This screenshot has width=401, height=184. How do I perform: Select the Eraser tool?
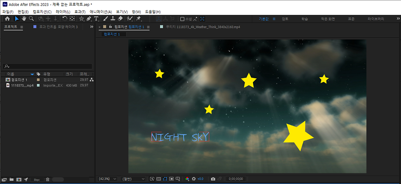[x=121, y=19]
